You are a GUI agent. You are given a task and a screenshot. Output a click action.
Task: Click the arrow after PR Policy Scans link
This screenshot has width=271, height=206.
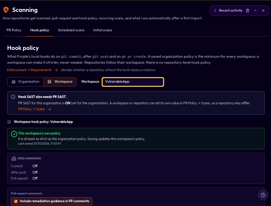point(49,109)
